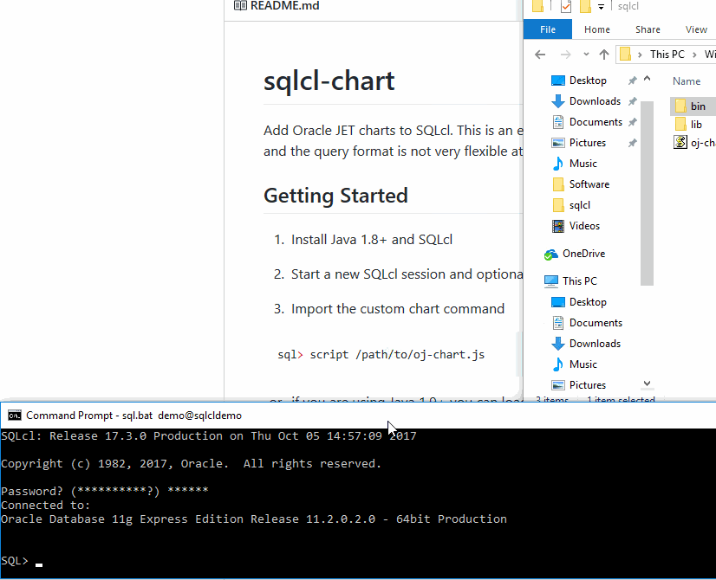
Task: Click the Videos filmstrip icon
Action: tap(558, 226)
